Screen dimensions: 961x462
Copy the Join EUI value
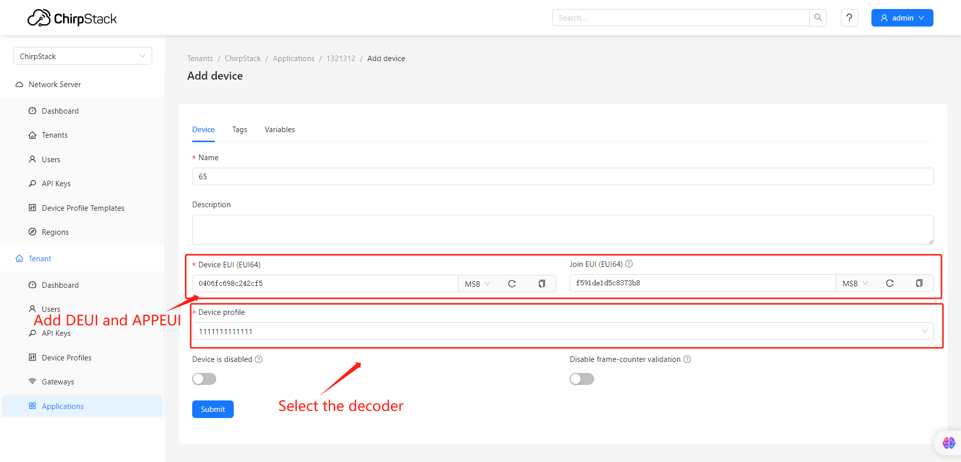919,283
